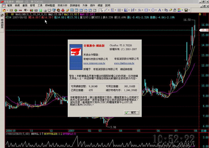This screenshot has width=209, height=148.
Task: Open the 訓練基地 menu
Action: [75, 5]
